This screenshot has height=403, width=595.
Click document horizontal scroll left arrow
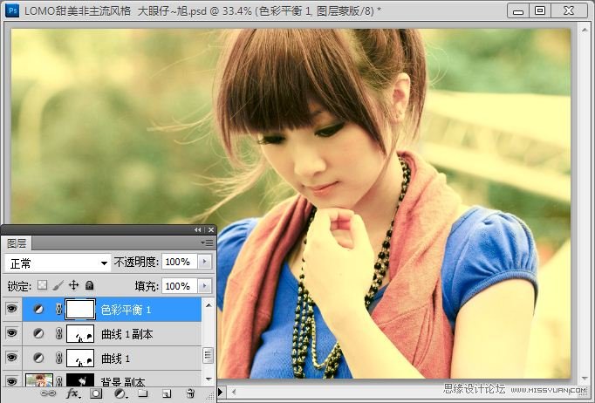click(x=233, y=392)
